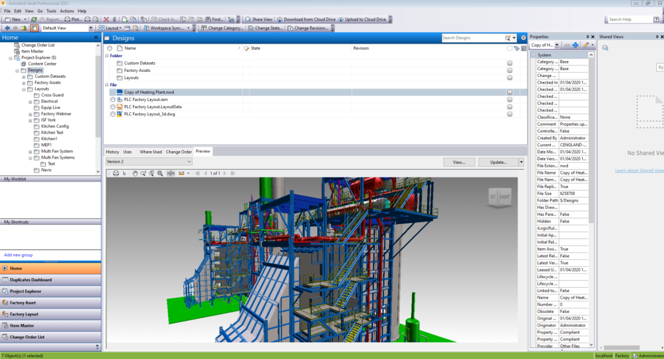Go up one folder level icon
664x359 pixels.
[x=24, y=28]
